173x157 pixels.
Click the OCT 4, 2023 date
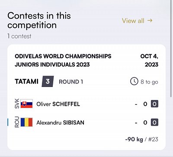click(149, 60)
